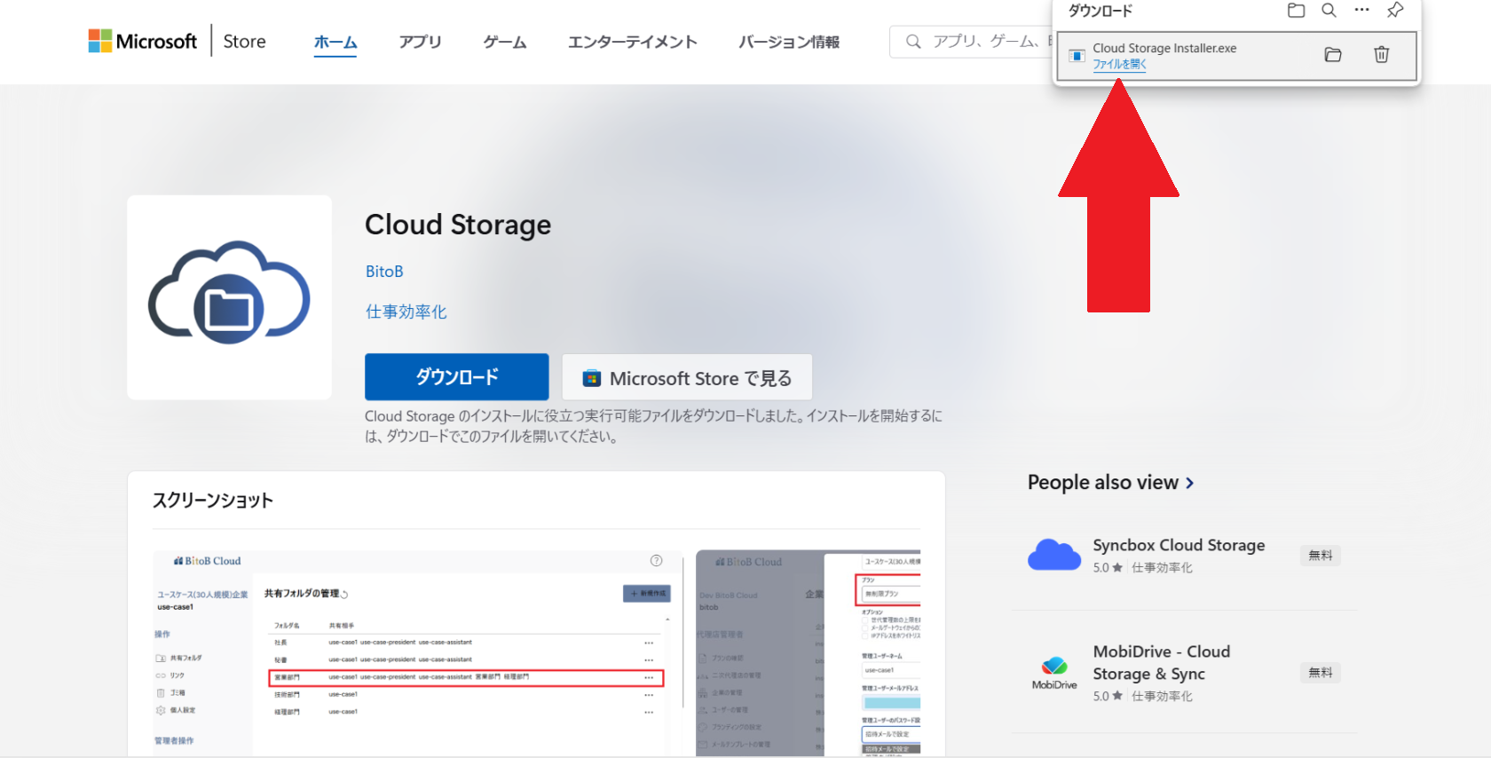This screenshot has height=758, width=1491.
Task: Click the search magnifier icon in search box
Action: [x=913, y=42]
